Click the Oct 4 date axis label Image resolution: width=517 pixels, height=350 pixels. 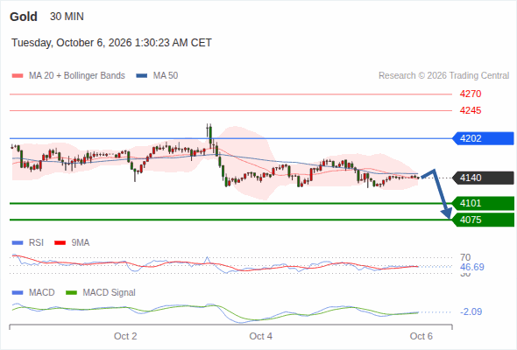261,336
